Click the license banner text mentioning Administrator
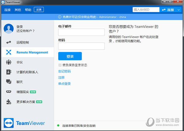The width and height of the screenshot is (184, 131). point(94,17)
